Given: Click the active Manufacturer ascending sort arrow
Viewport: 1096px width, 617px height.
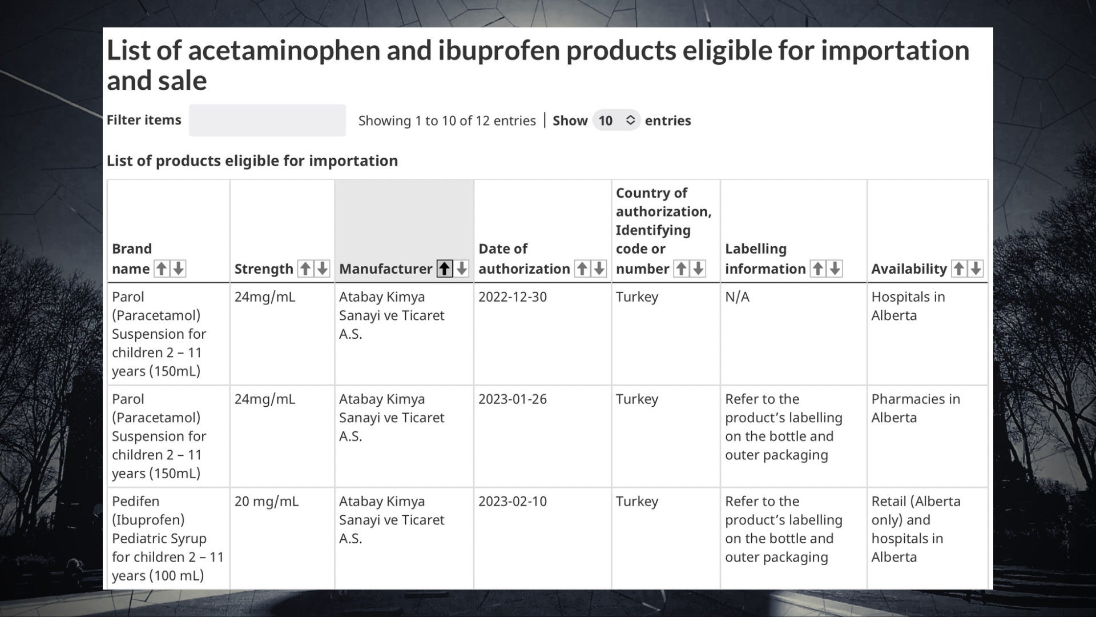Looking at the screenshot, I should click(445, 269).
